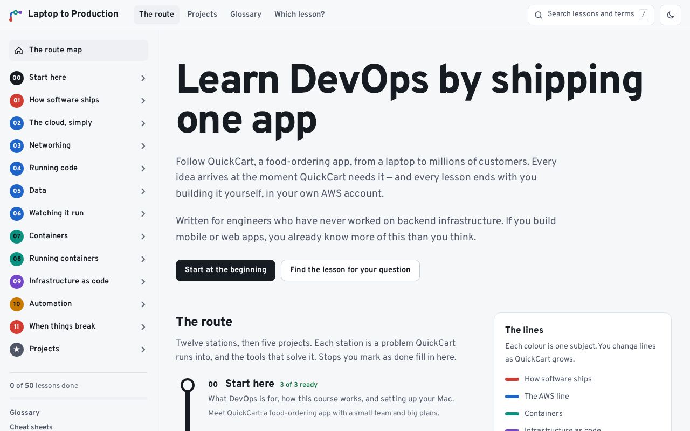Click the star badge for Projects in sidebar
This screenshot has width=690, height=431.
coord(17,350)
